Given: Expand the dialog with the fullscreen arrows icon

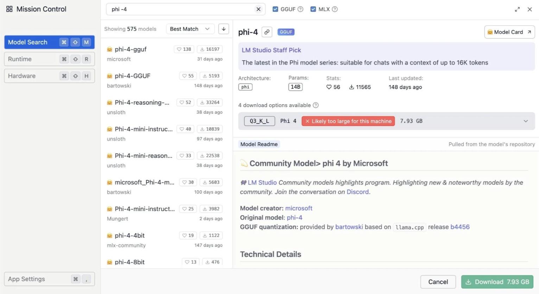Looking at the screenshot, I should click(517, 10).
